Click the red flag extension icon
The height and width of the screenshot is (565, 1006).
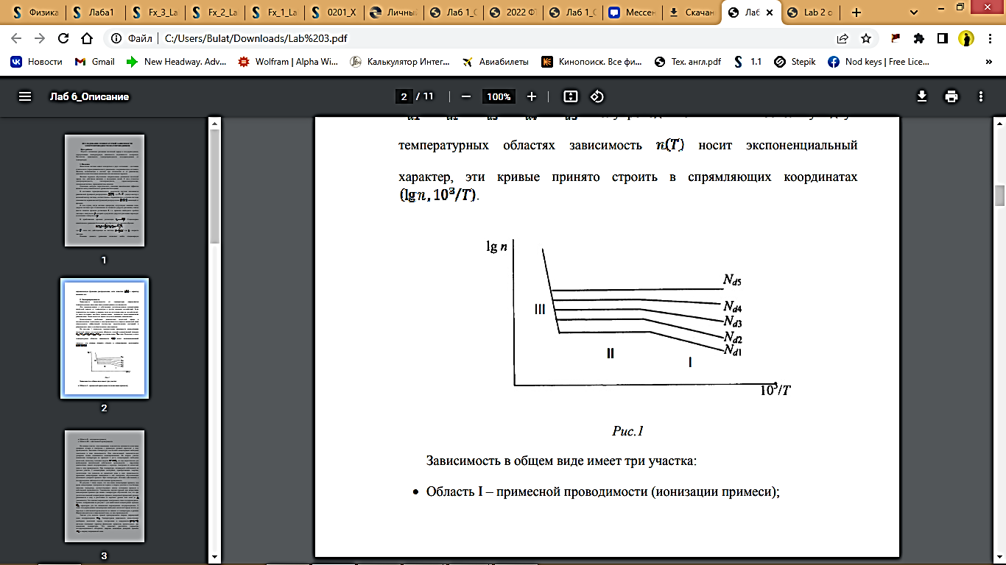(x=896, y=38)
